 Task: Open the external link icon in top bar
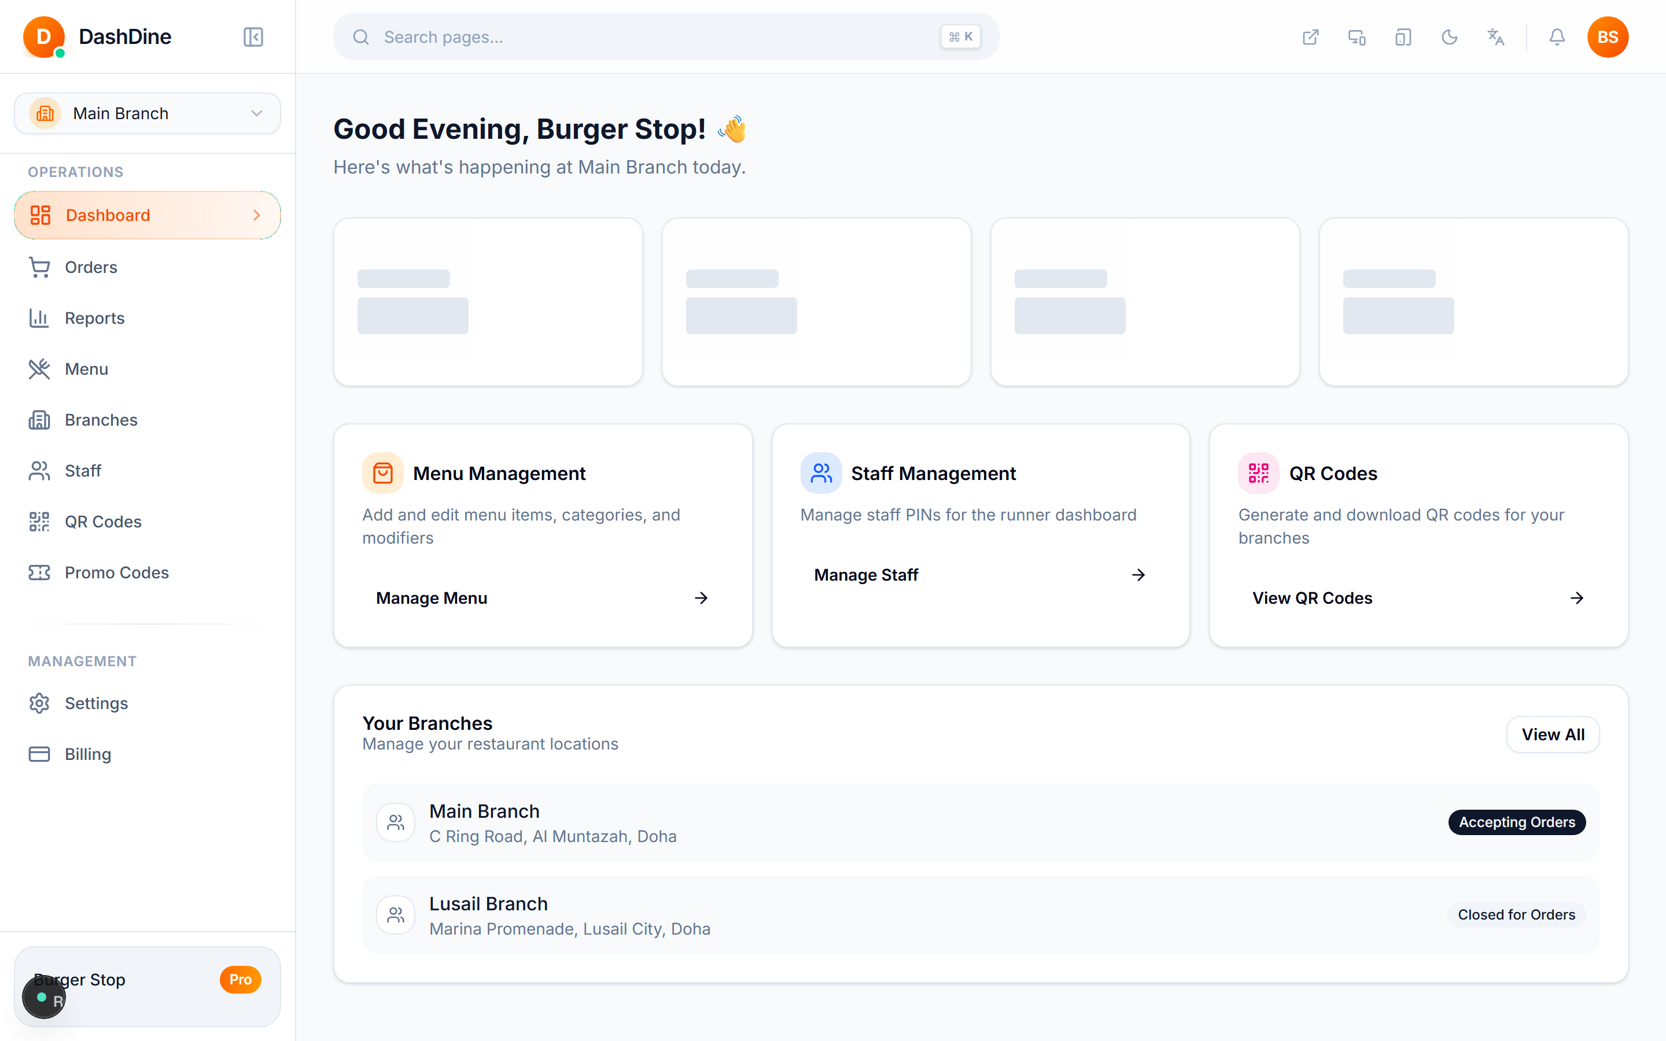(1311, 36)
